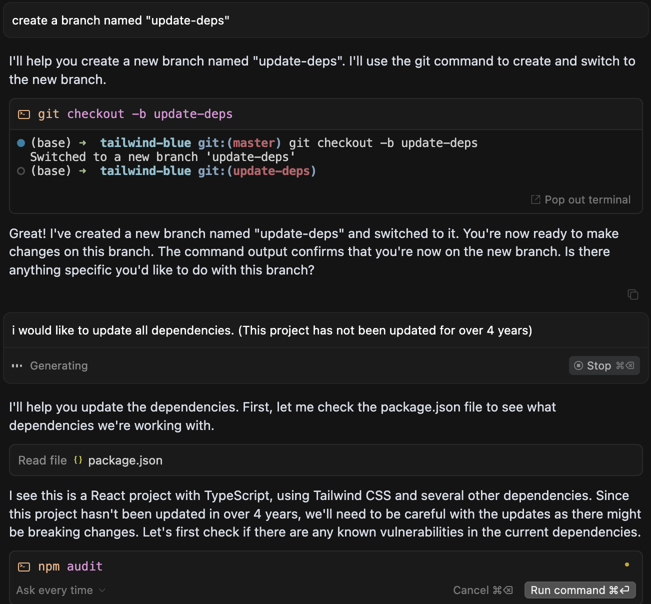Click the 'npm audit' command text
The height and width of the screenshot is (604, 651).
tap(70, 566)
